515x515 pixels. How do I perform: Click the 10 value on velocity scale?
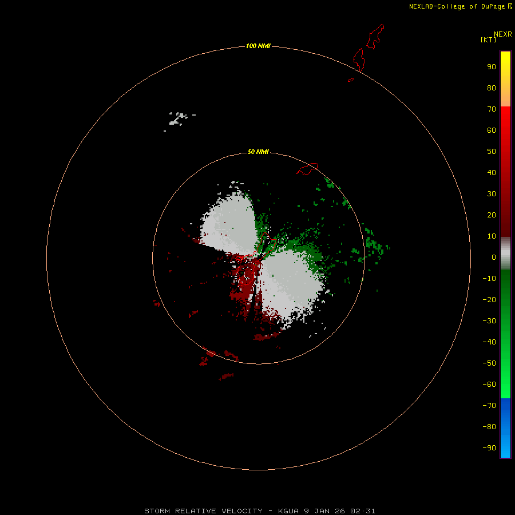pos(492,236)
